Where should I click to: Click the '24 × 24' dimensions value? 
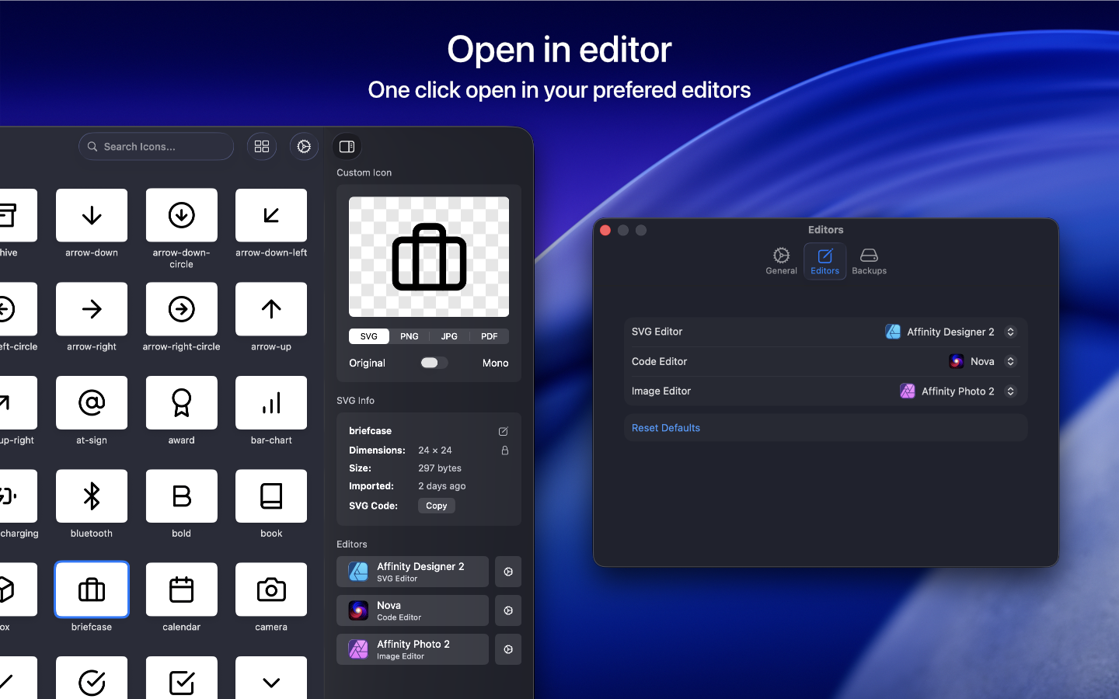(435, 450)
